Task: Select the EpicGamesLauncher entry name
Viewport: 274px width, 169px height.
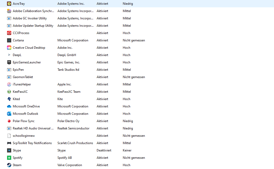Action: tap(27, 62)
